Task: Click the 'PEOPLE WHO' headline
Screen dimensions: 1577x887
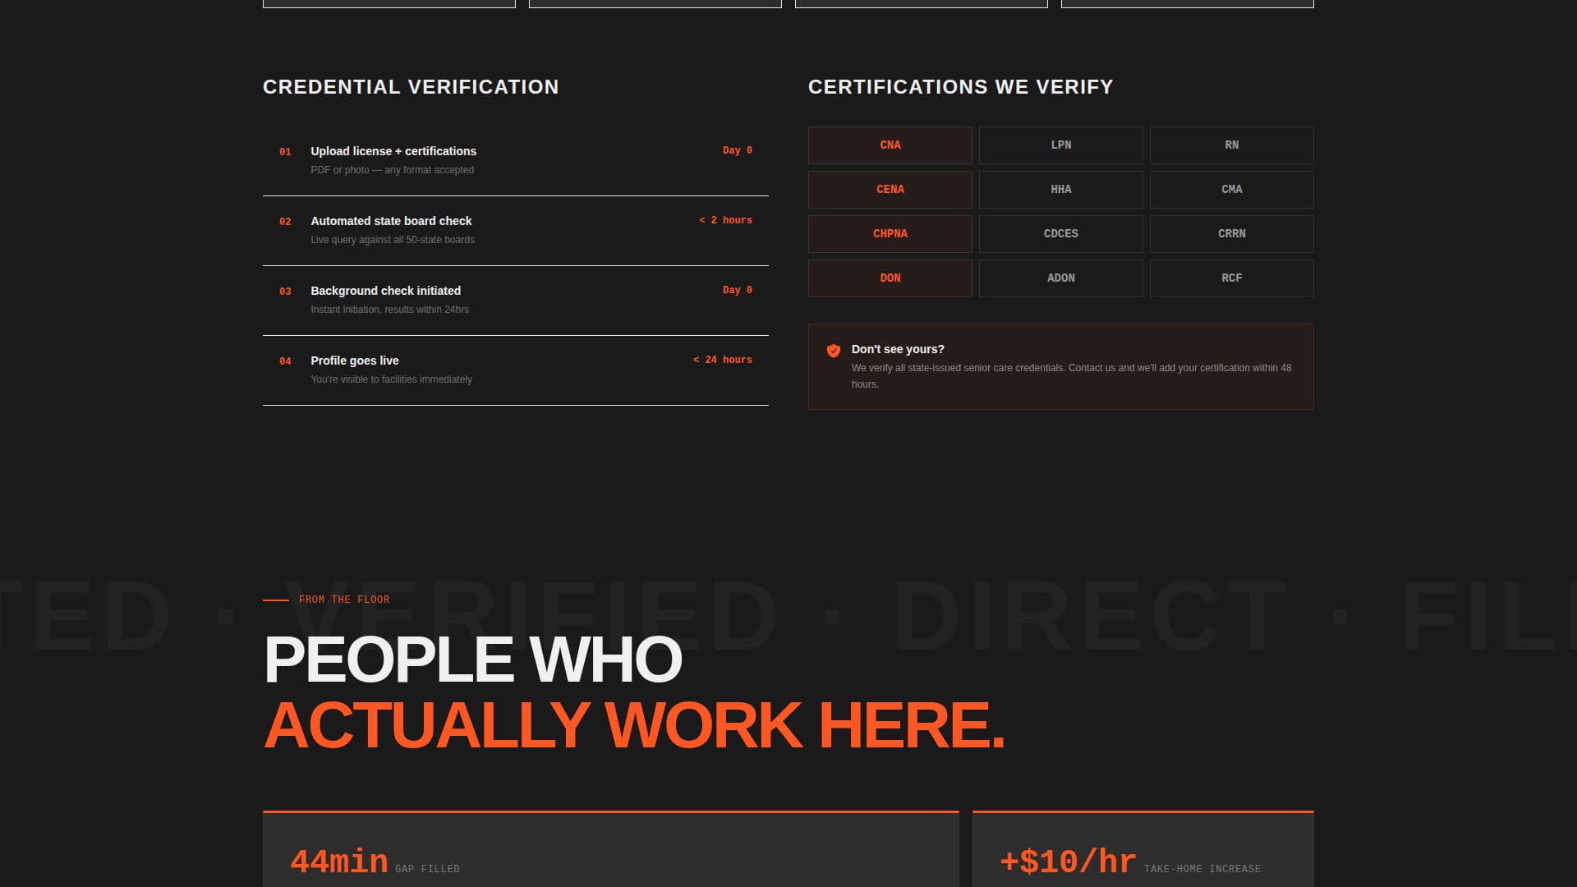Action: tap(473, 660)
